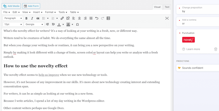
Task: Toggle bold formatting
Action: pos(26,18)
